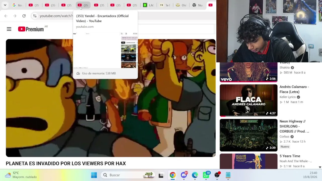Open '5 Years Time' video title

coord(290,156)
